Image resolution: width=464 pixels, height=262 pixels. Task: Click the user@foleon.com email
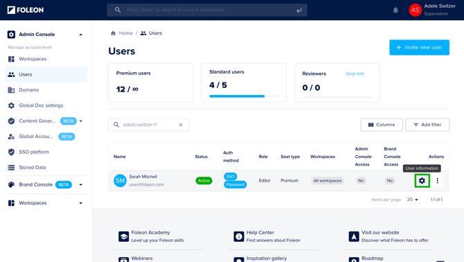[x=147, y=184]
